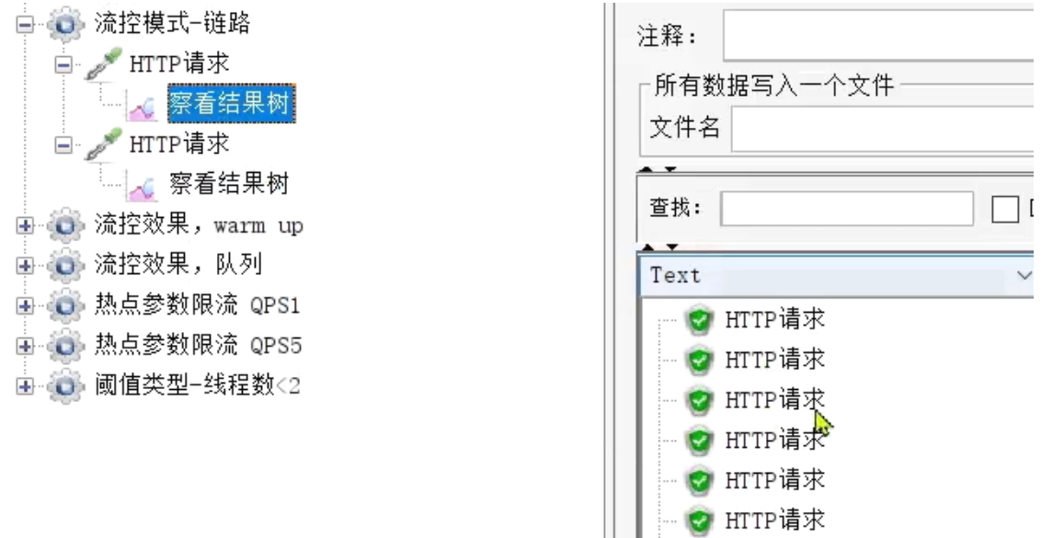The image size is (1064, 538).
Task: Select 察看结果树 under the second HTTP请求
Action: pos(229,185)
